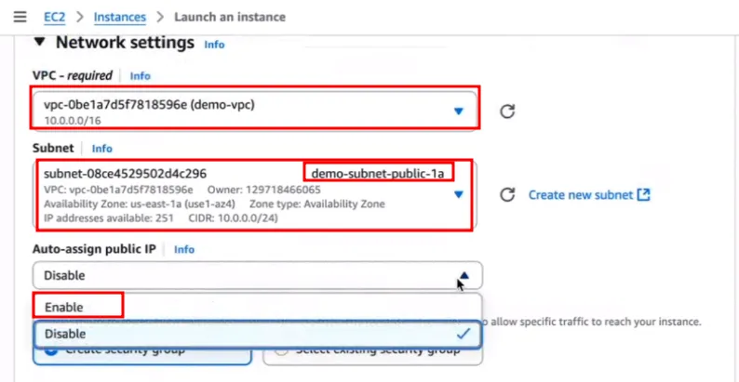Click external-link icon after Create new subnet
This screenshot has height=382, width=739.
point(643,195)
